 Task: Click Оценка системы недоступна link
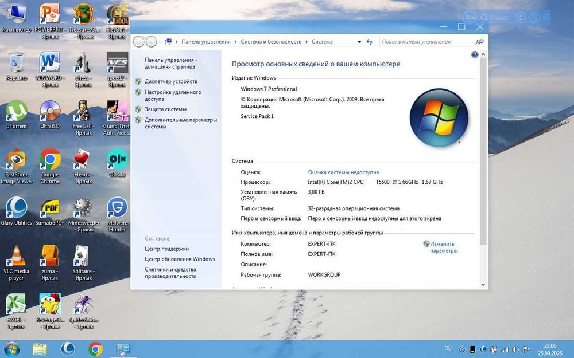coord(343,172)
